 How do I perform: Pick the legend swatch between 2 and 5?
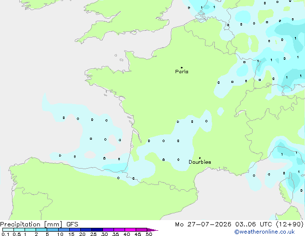pos(41,230)
